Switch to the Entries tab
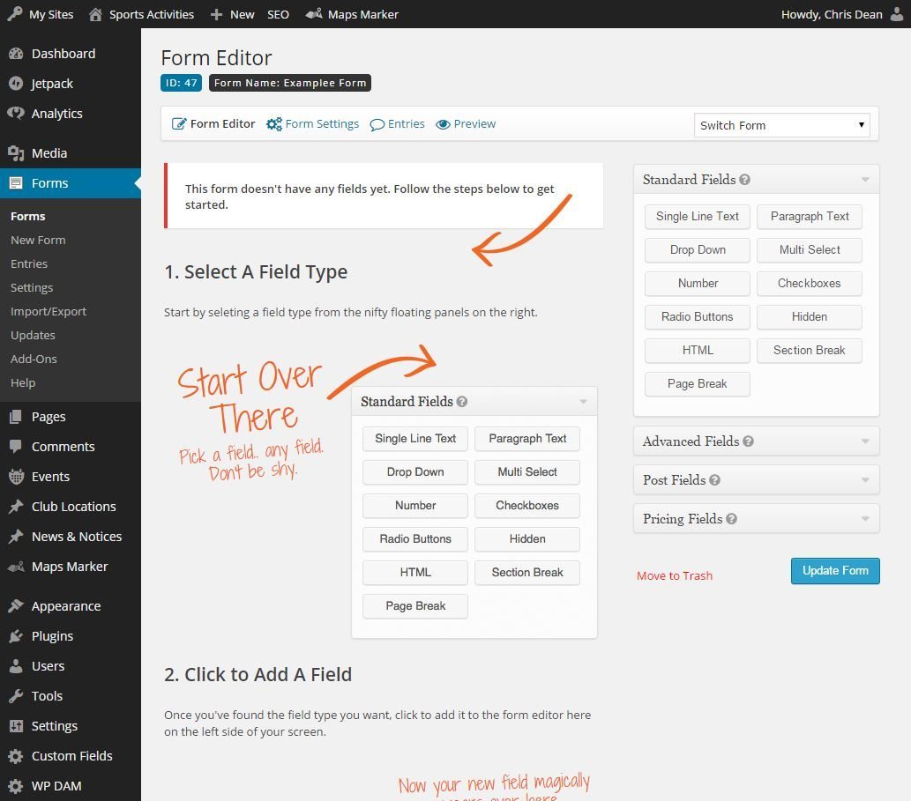This screenshot has width=911, height=801. tap(398, 124)
